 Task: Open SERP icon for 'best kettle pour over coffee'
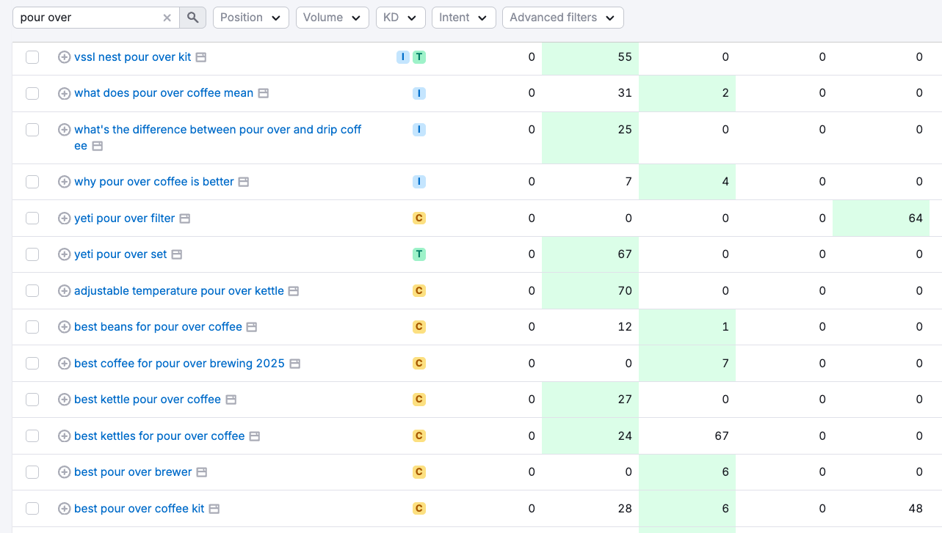(231, 400)
